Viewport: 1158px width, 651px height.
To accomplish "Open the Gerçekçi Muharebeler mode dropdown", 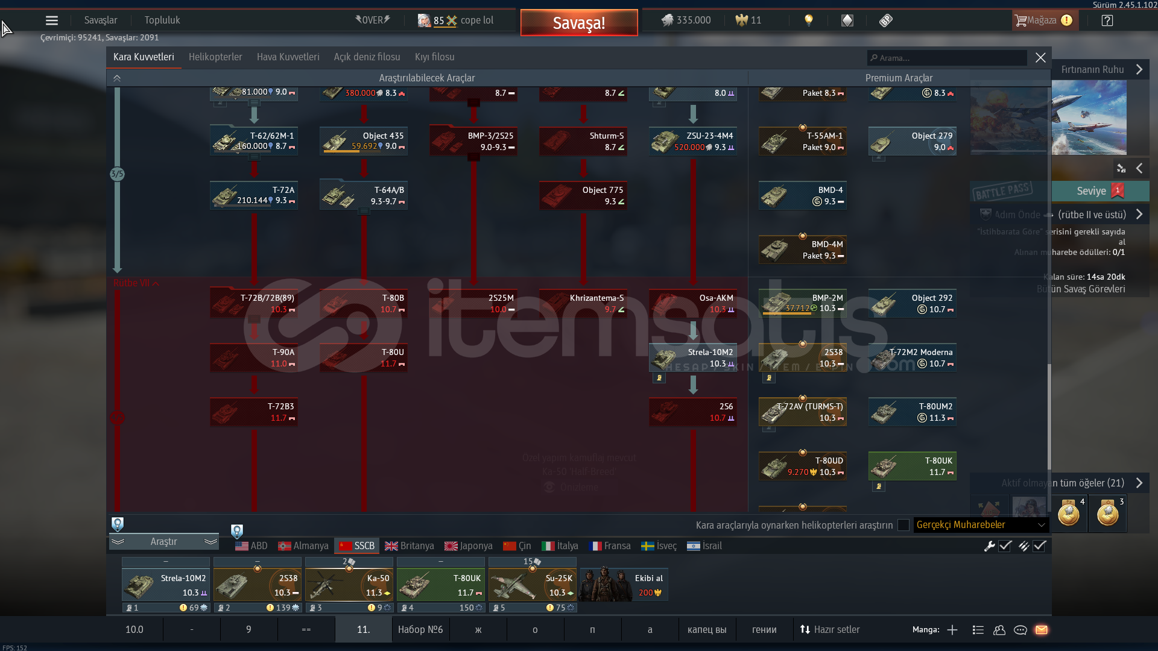I will pos(981,525).
